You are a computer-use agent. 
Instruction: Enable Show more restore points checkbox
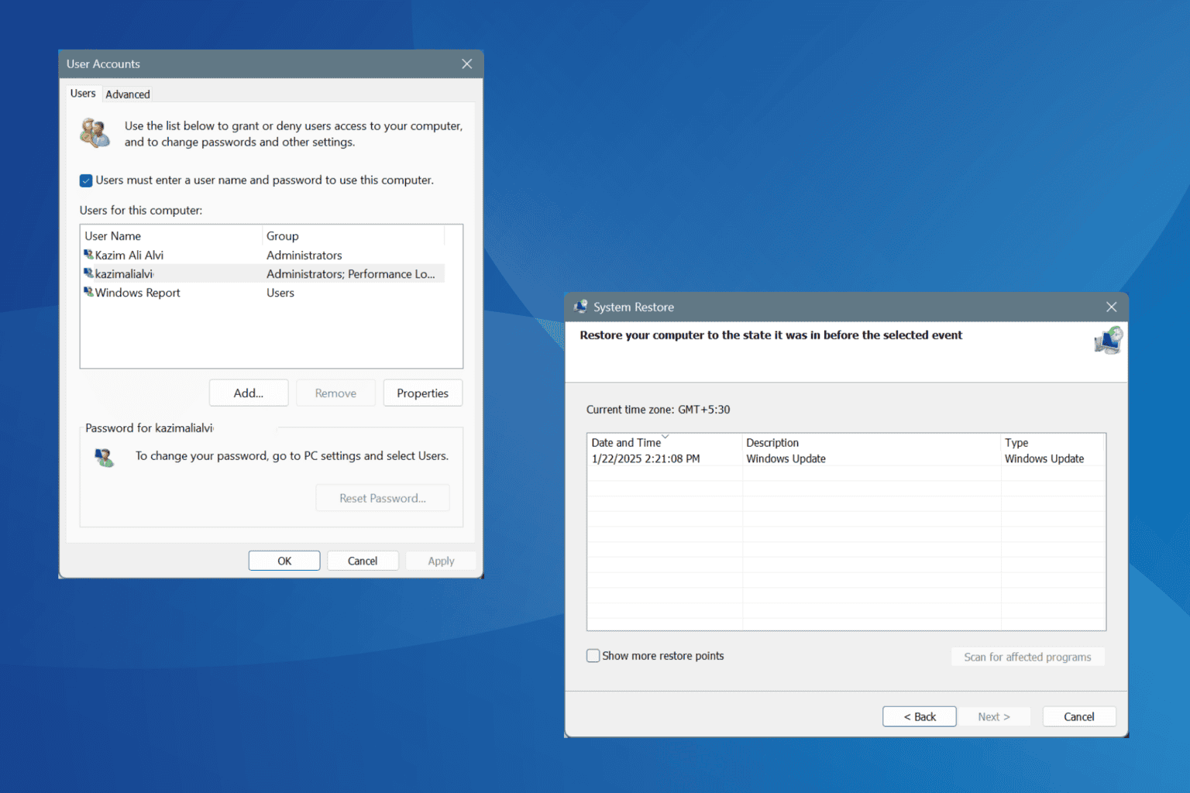tap(593, 656)
